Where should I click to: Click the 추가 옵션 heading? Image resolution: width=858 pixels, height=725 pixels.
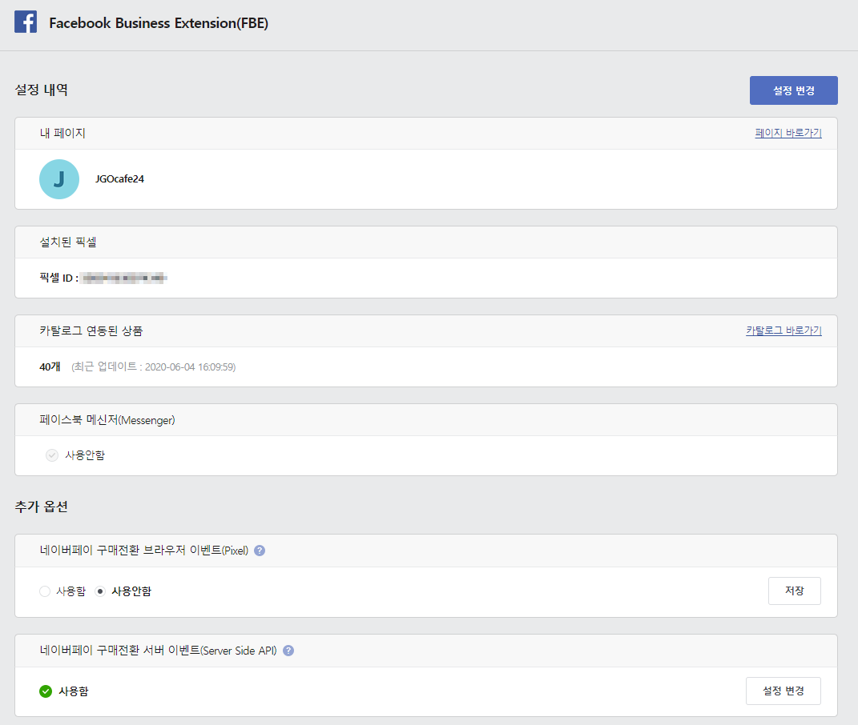click(42, 507)
